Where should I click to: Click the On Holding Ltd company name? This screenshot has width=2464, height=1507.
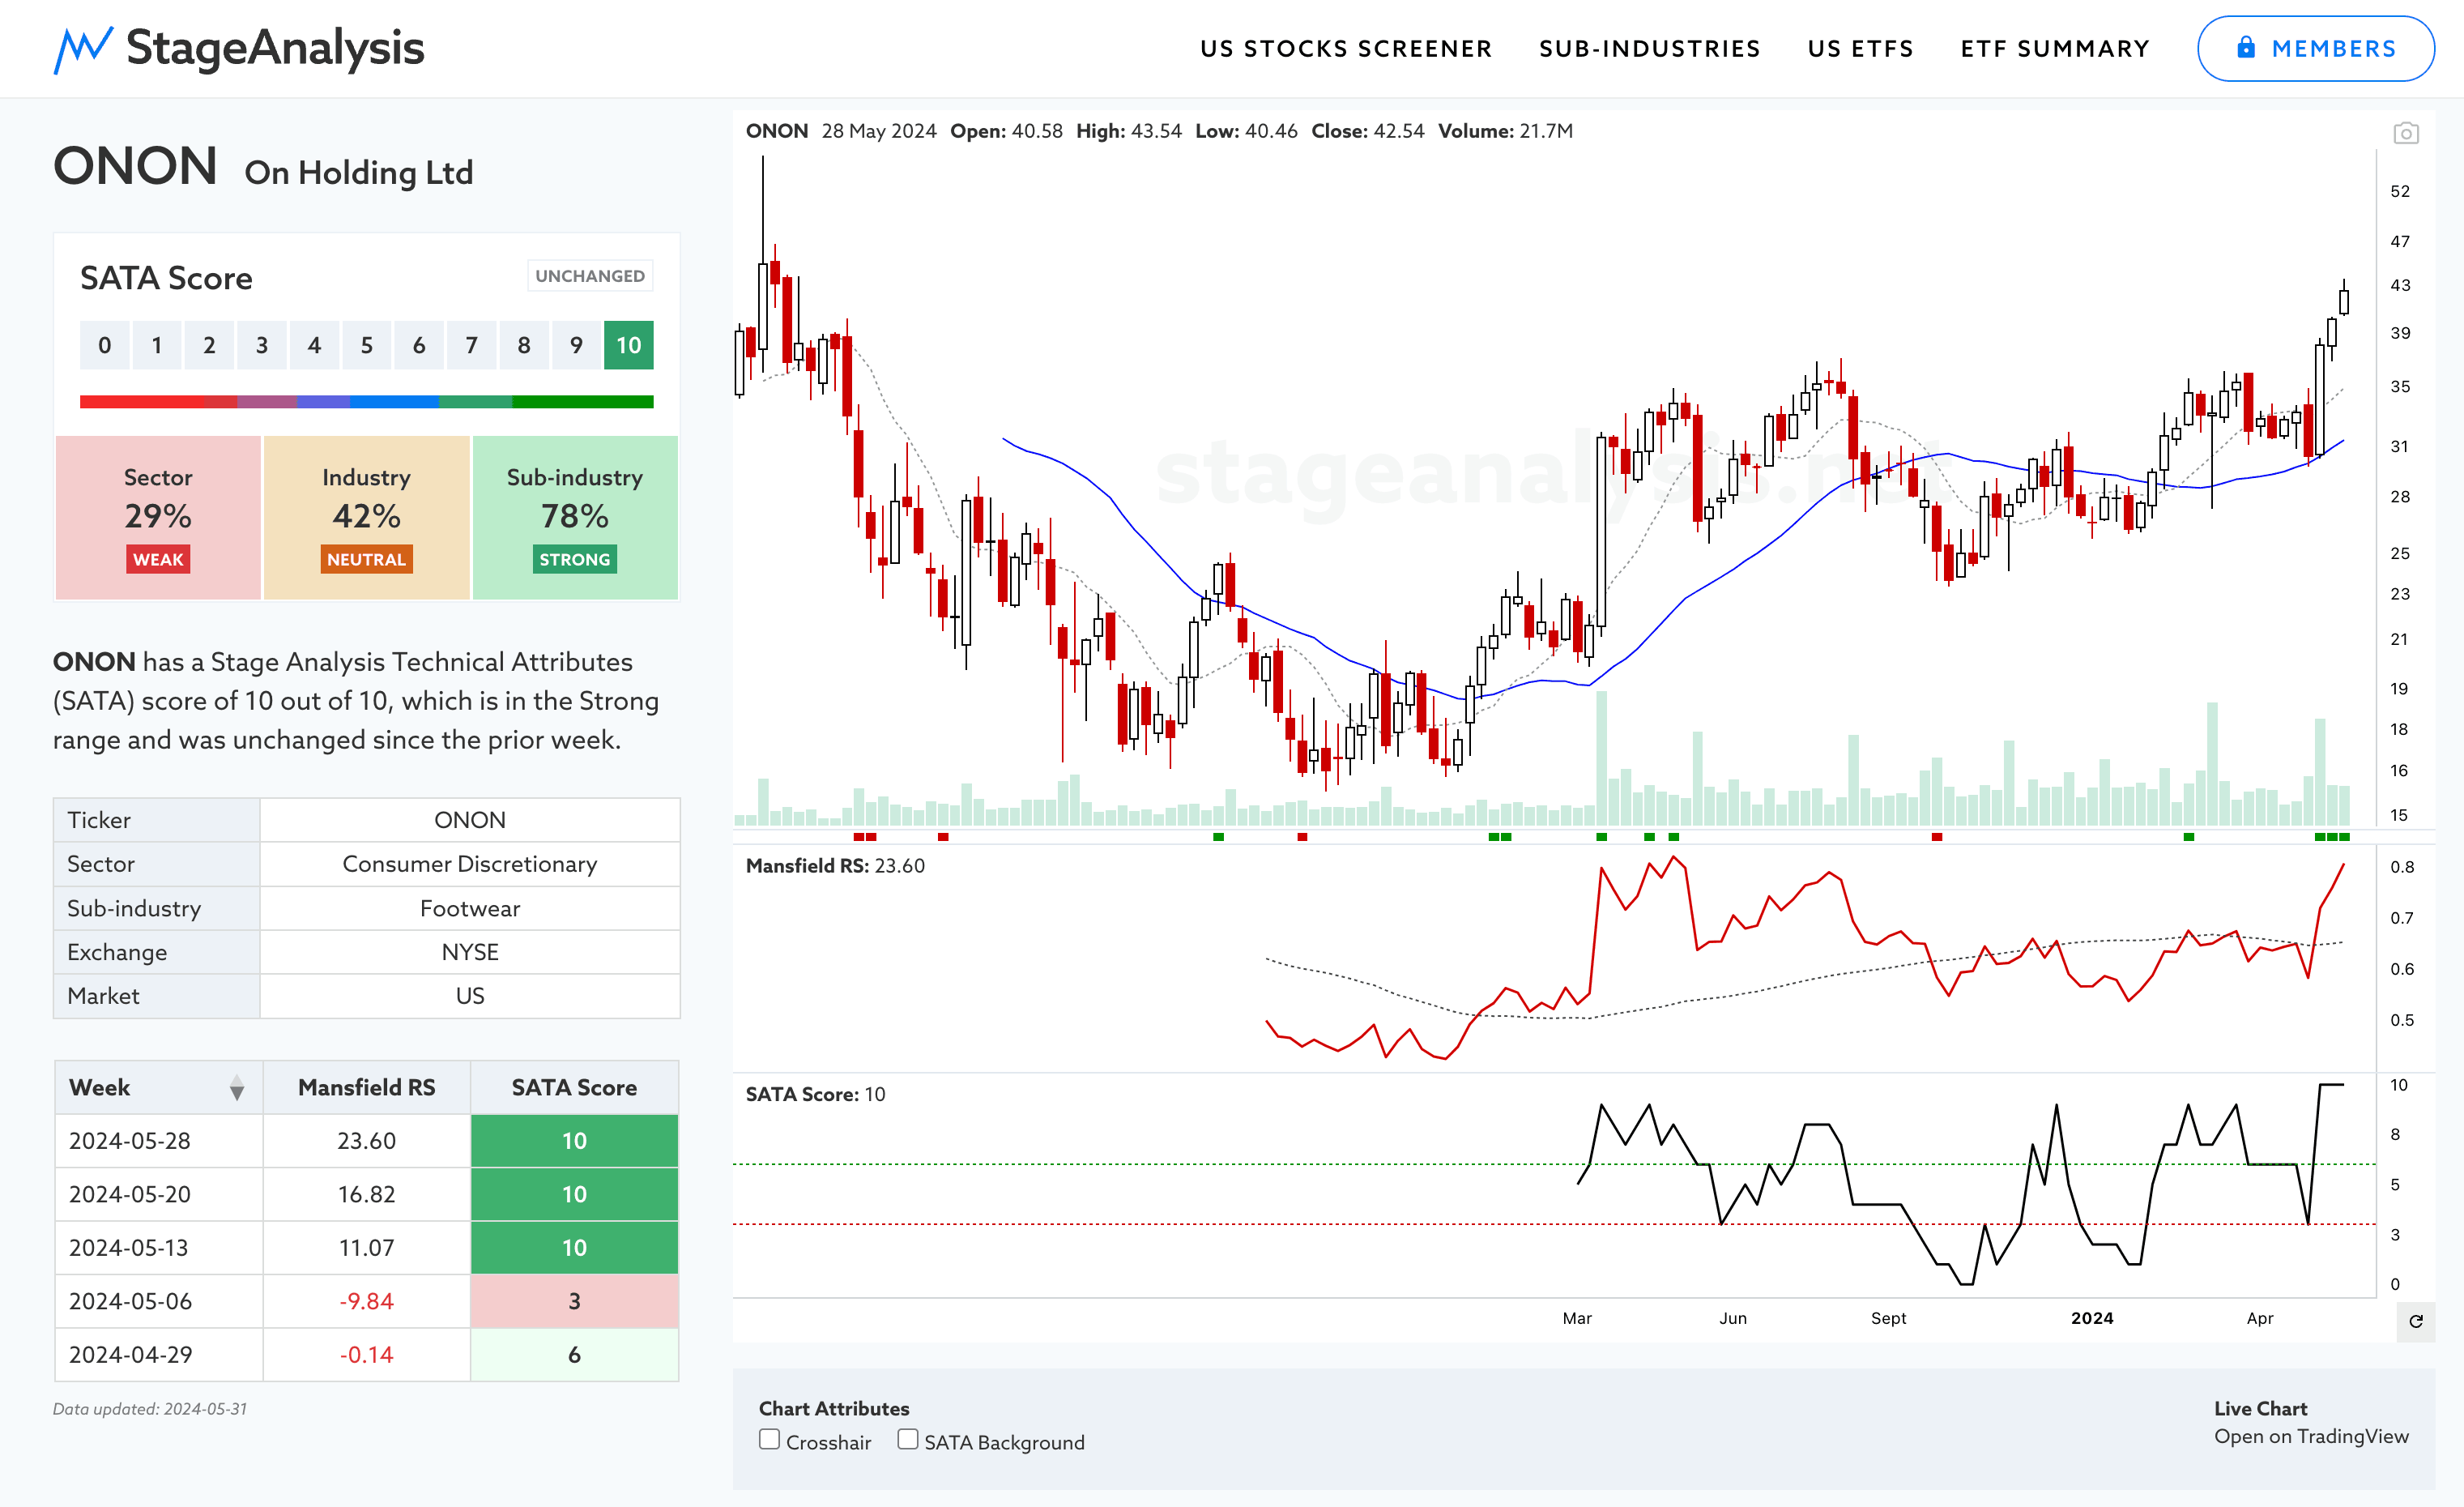coord(359,172)
